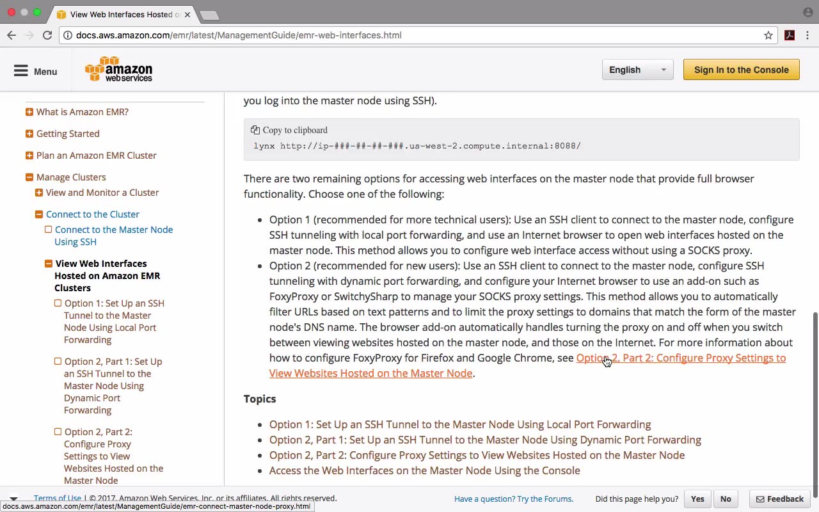Open Terms of Use link
This screenshot has width=819, height=512.
pyautogui.click(x=58, y=498)
